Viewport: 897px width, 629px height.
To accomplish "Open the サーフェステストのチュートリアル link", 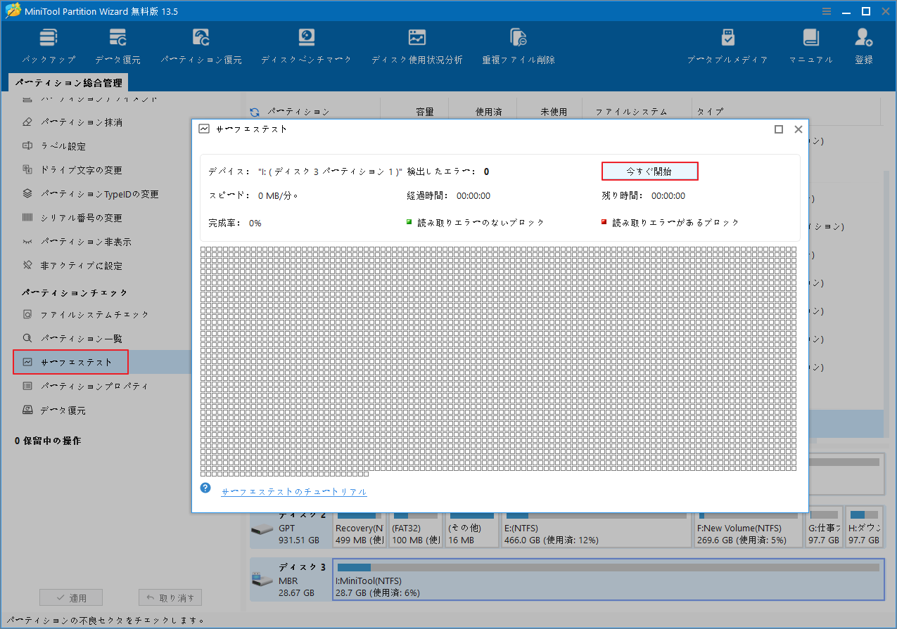I will click(293, 492).
